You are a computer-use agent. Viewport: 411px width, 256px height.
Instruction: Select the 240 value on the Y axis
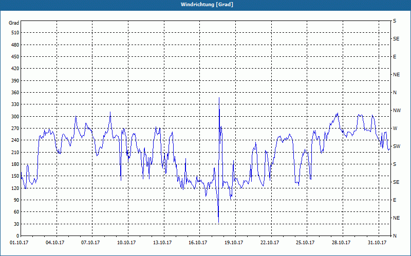pyautogui.click(x=15, y=140)
